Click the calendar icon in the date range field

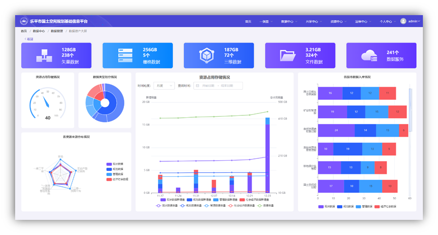[x=197, y=86]
